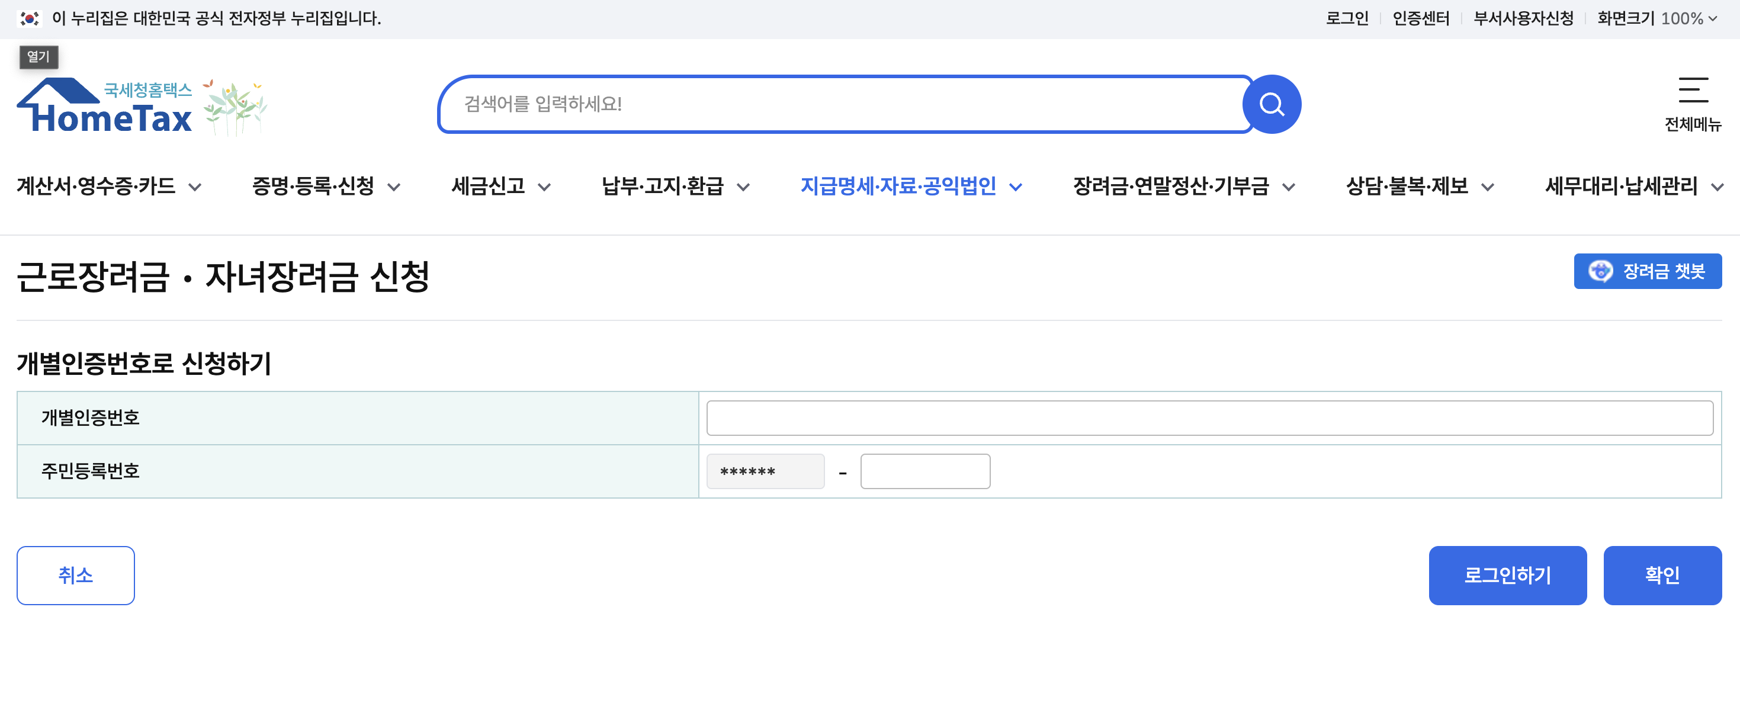Click the 로그인 link at top
This screenshot has width=1740, height=713.
pyautogui.click(x=1346, y=18)
